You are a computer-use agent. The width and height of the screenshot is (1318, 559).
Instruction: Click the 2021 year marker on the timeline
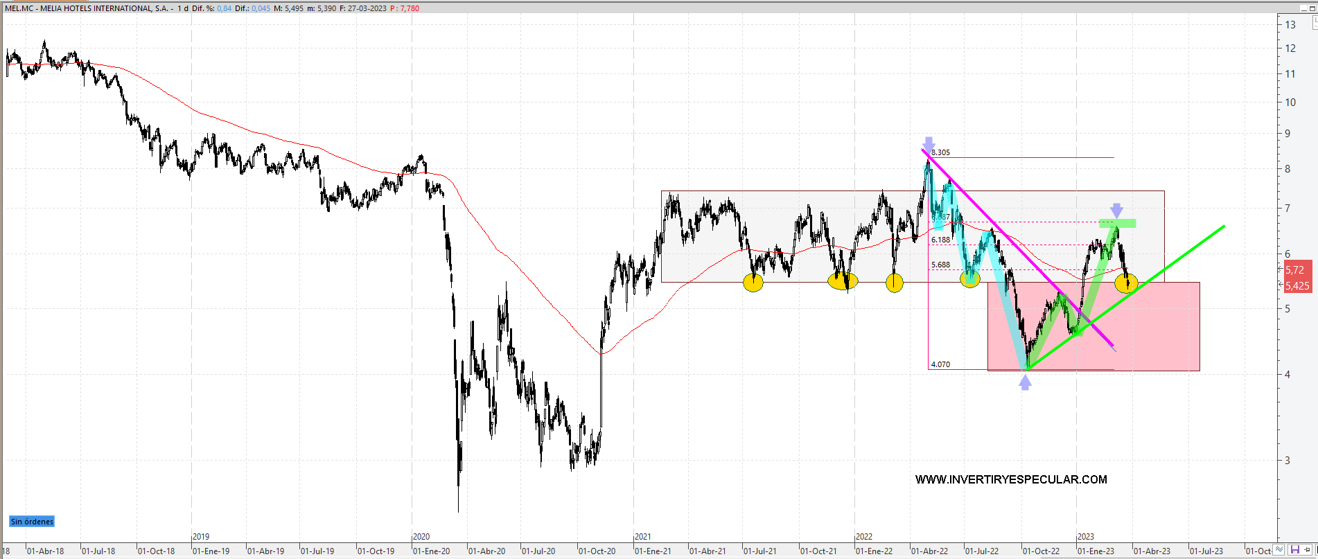tap(642, 537)
